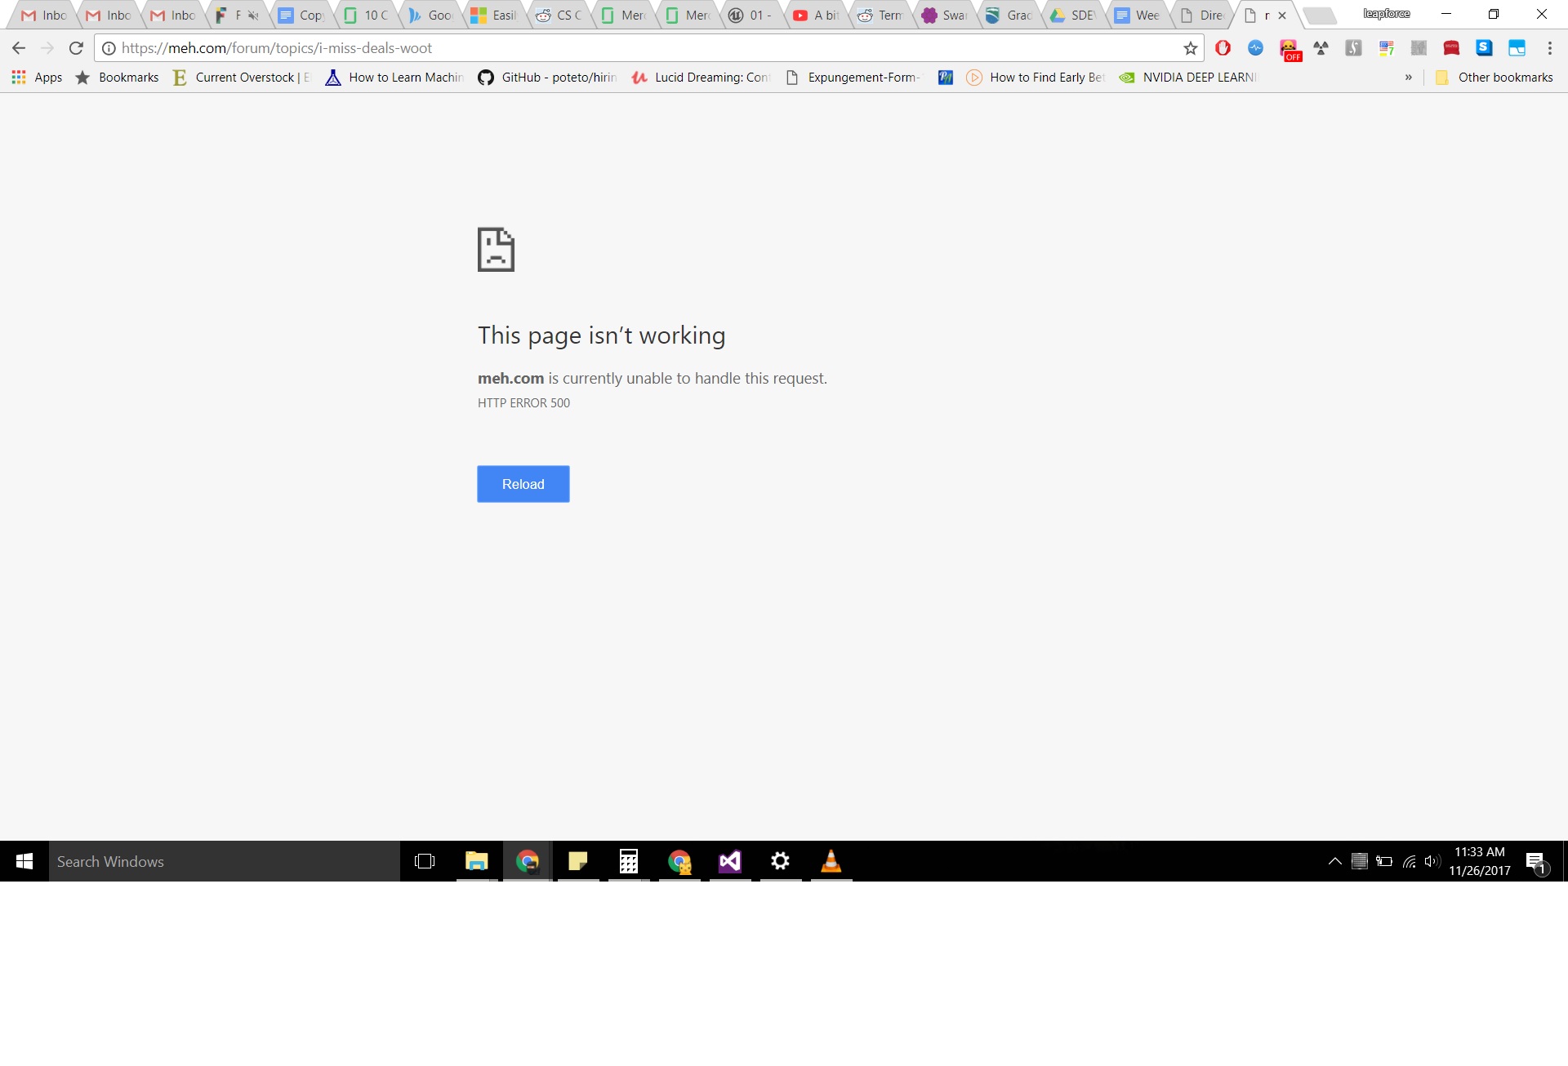Viewport: 1568px width, 1066px height.
Task: Open the volume control in the system tray
Action: point(1432,861)
